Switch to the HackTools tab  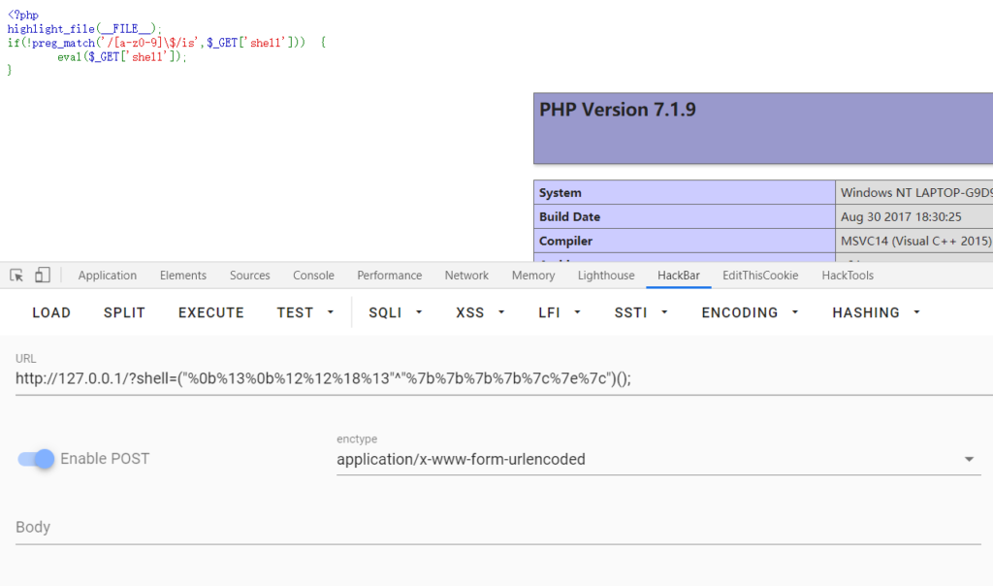(x=848, y=276)
